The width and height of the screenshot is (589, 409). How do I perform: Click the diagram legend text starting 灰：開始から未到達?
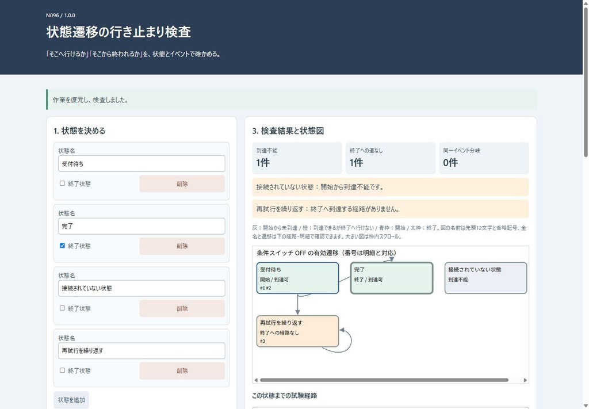click(x=389, y=232)
